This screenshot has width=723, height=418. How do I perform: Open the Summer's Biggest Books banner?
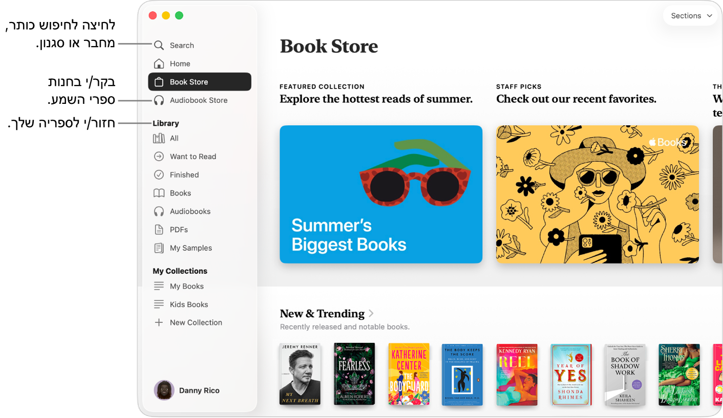point(381,194)
